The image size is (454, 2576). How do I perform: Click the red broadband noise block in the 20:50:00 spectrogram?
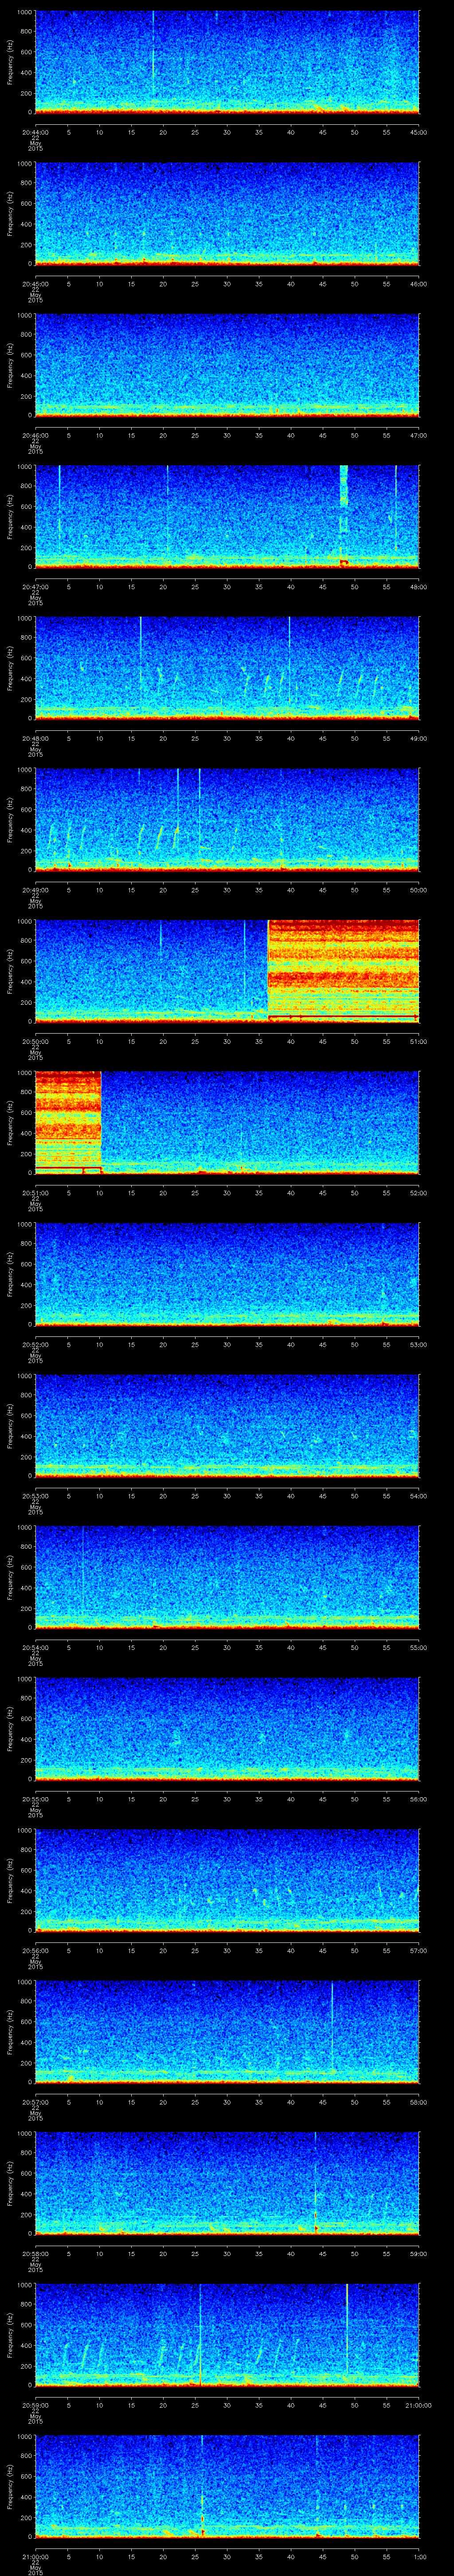tap(343, 970)
